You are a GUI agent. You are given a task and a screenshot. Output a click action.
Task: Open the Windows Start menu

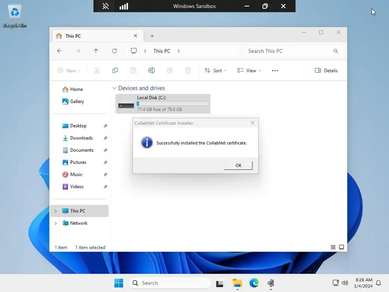point(119,283)
